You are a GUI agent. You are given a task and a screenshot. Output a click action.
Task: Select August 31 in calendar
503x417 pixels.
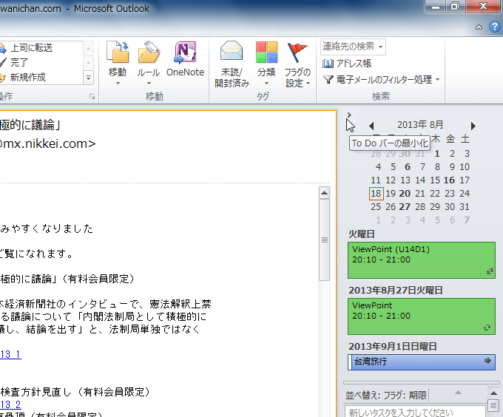click(465, 207)
